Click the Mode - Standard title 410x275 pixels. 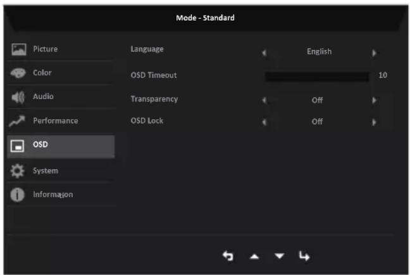(x=205, y=18)
